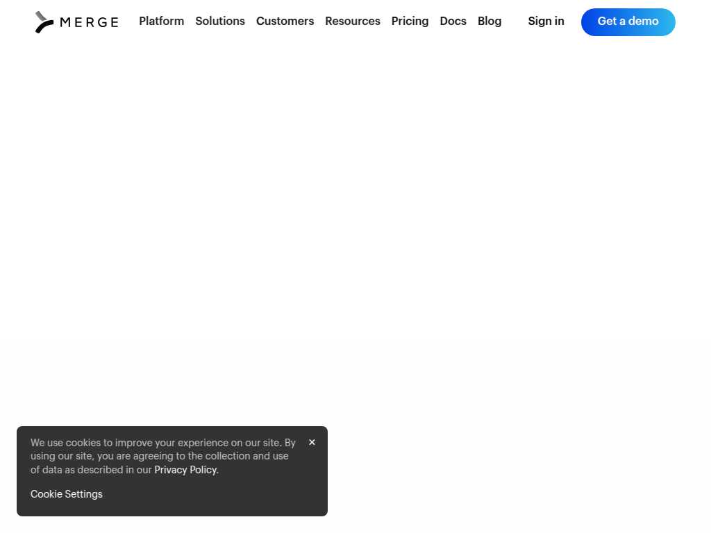Click the Sign in link
This screenshot has width=711, height=533.
click(x=546, y=22)
